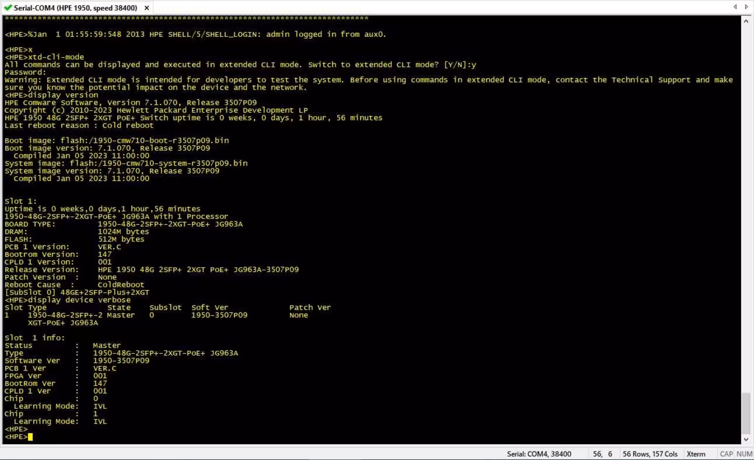Viewport: 754px width, 460px height.
Task: Click the 'CPLD 1 Ver : 001' row
Action: 56,391
